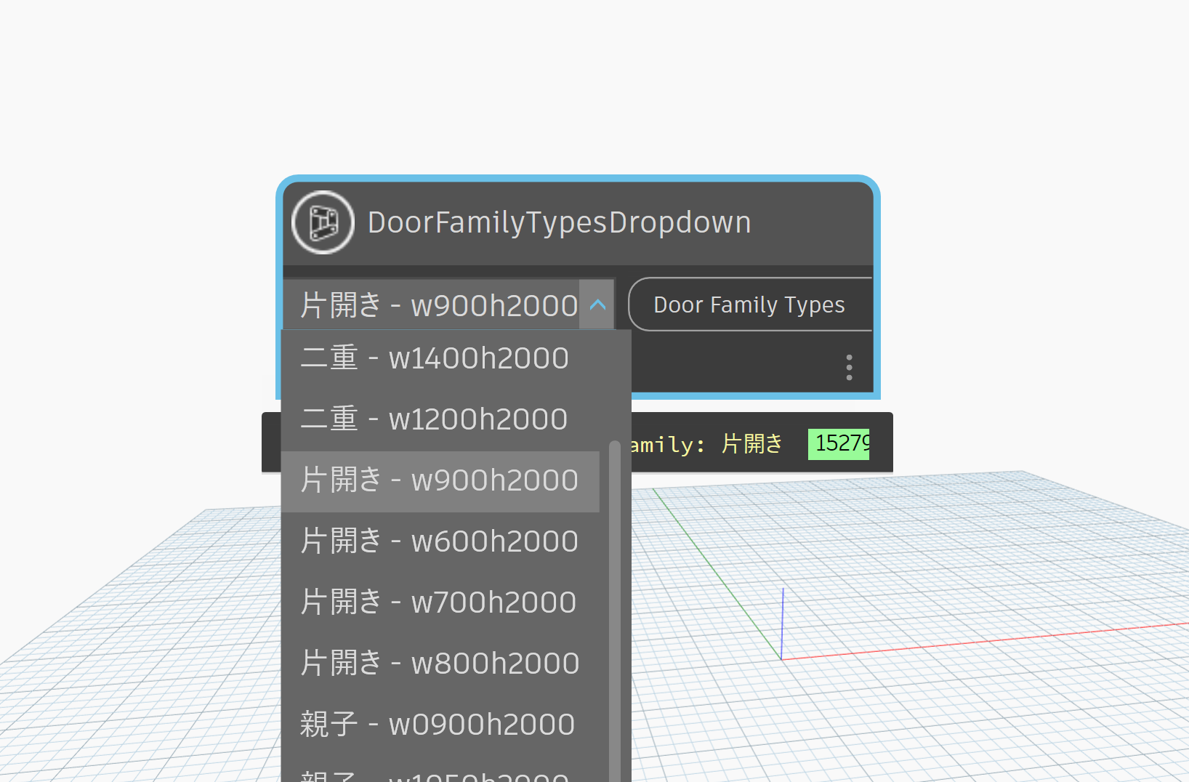Select 二重 - w1400h2000 from the list
Viewport: 1189px width, 782px height.
tap(435, 358)
